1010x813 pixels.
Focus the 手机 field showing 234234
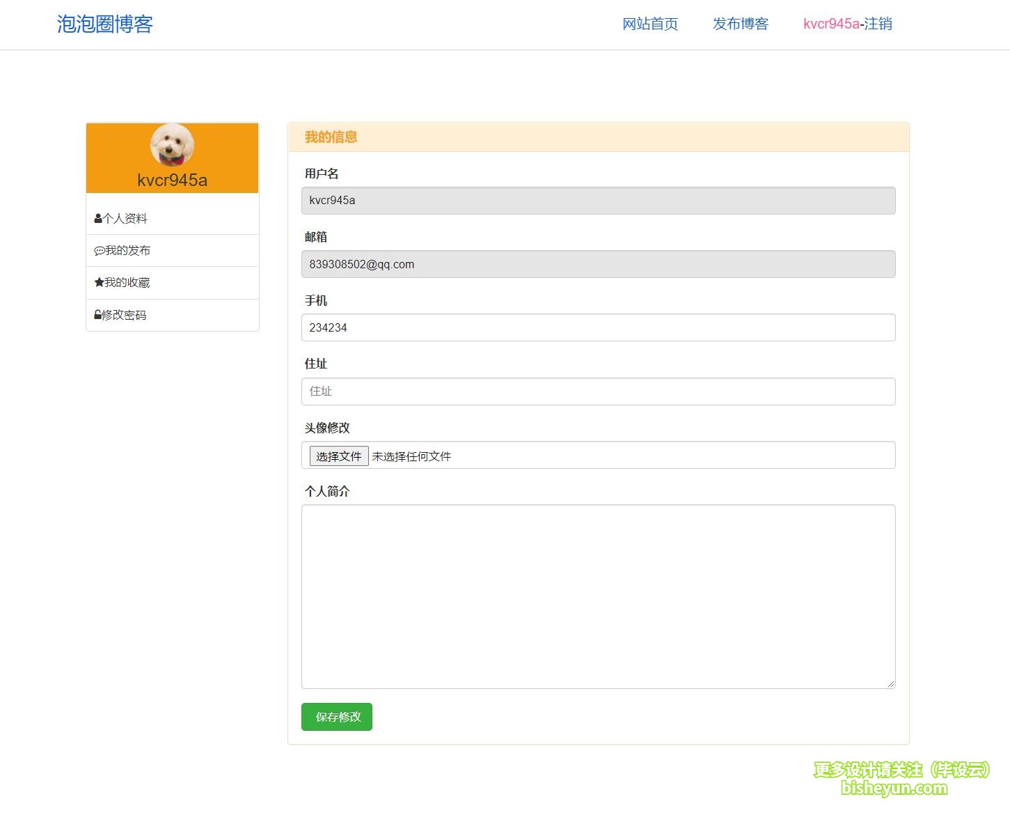[599, 327]
